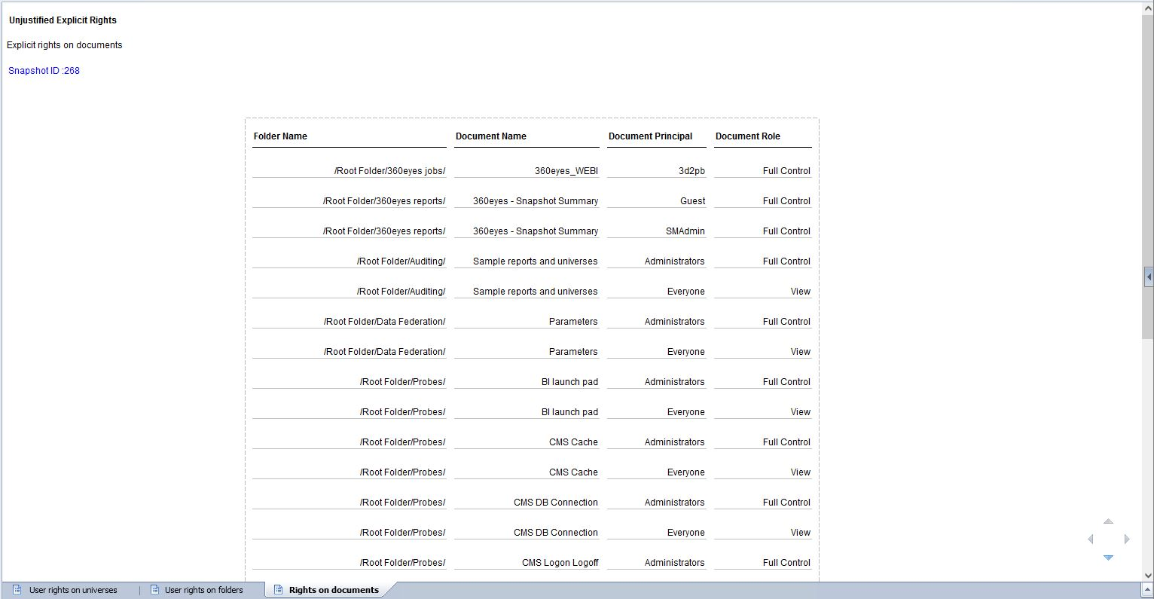Click the report icon beside User rights on universes tab
Image resolution: width=1154 pixels, height=599 pixels.
[17, 590]
